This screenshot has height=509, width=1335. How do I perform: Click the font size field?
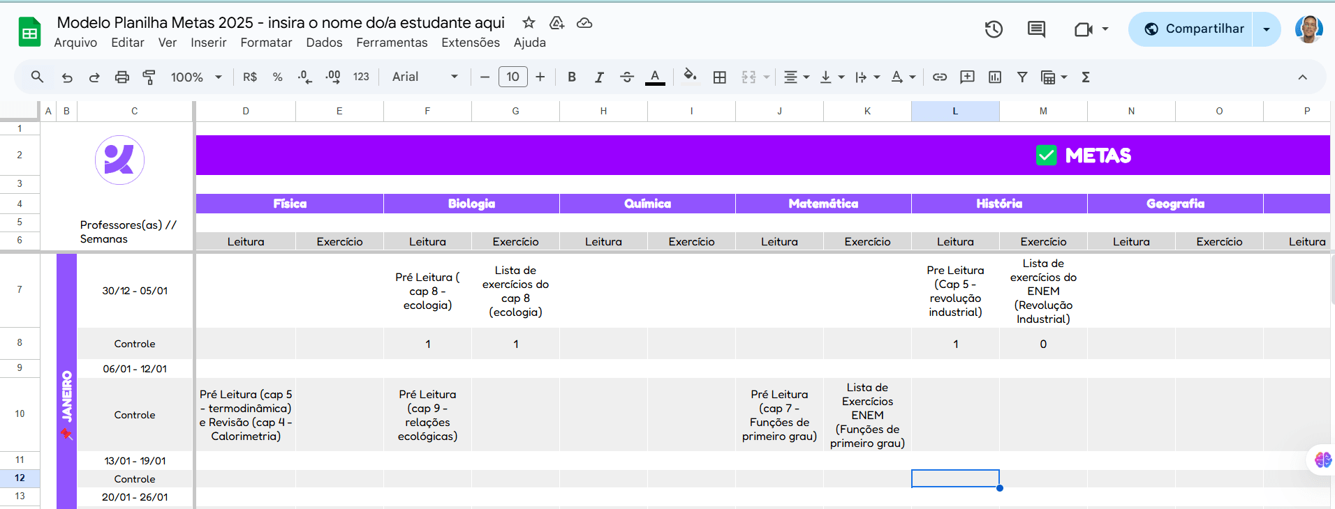(513, 77)
